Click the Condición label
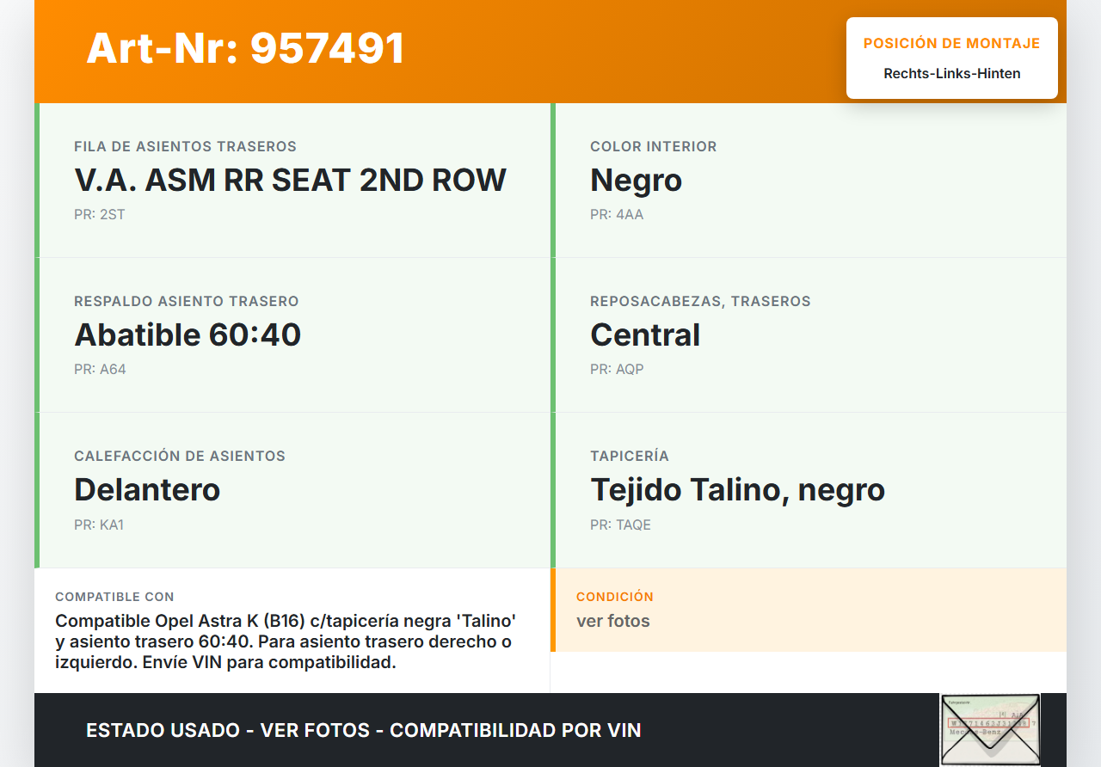Viewport: 1101px width, 767px height. 615,597
